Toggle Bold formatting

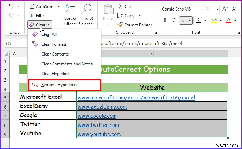(165, 20)
